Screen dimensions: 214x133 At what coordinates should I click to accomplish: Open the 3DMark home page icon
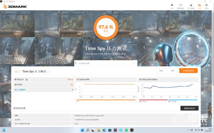[x=172, y=5]
